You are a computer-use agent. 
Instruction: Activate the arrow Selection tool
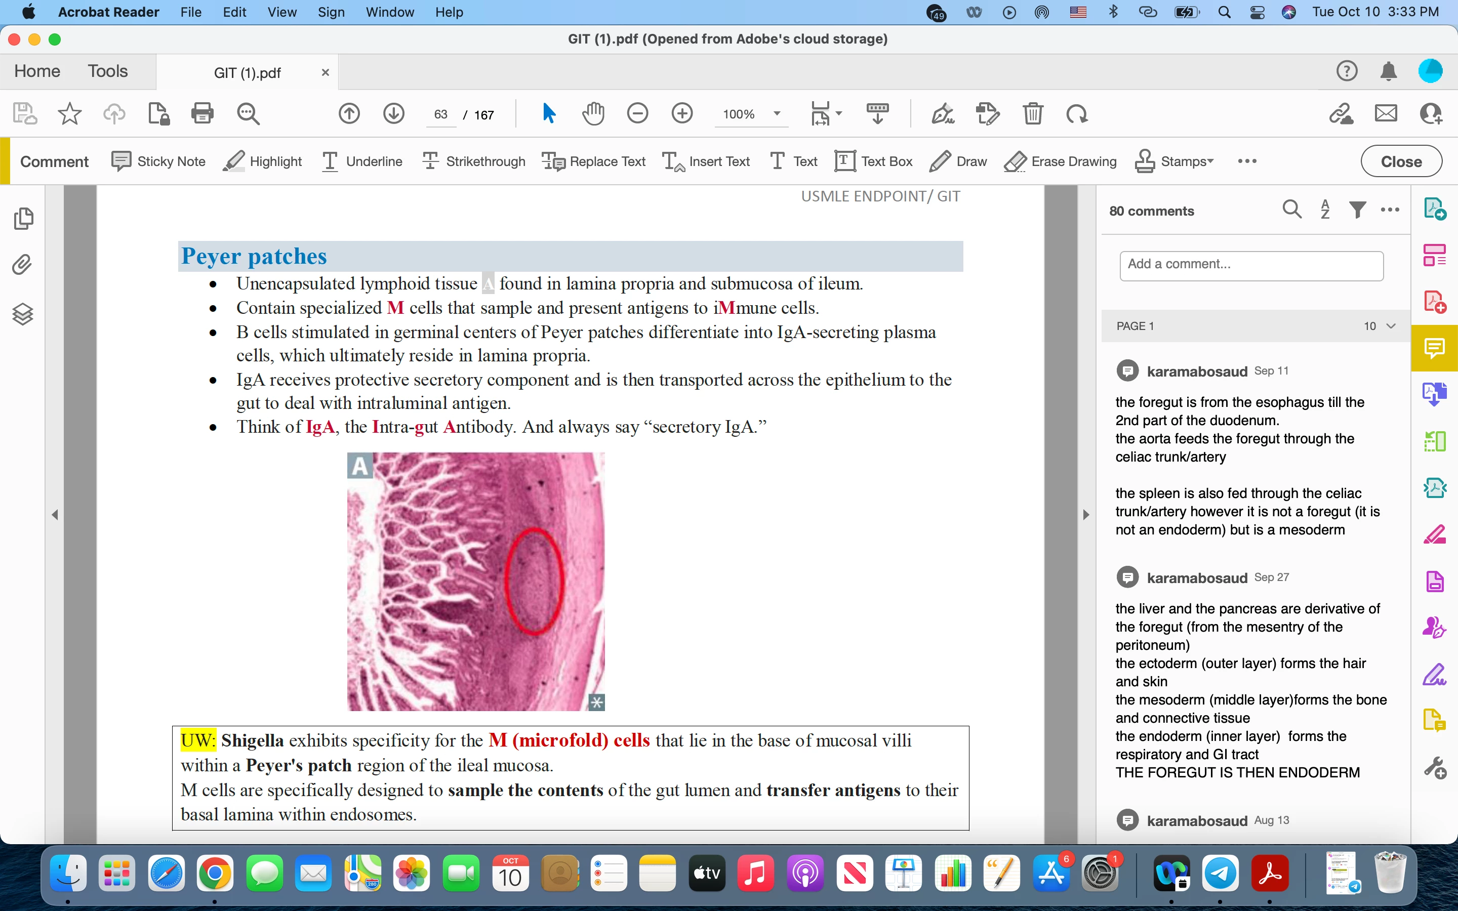(x=549, y=113)
